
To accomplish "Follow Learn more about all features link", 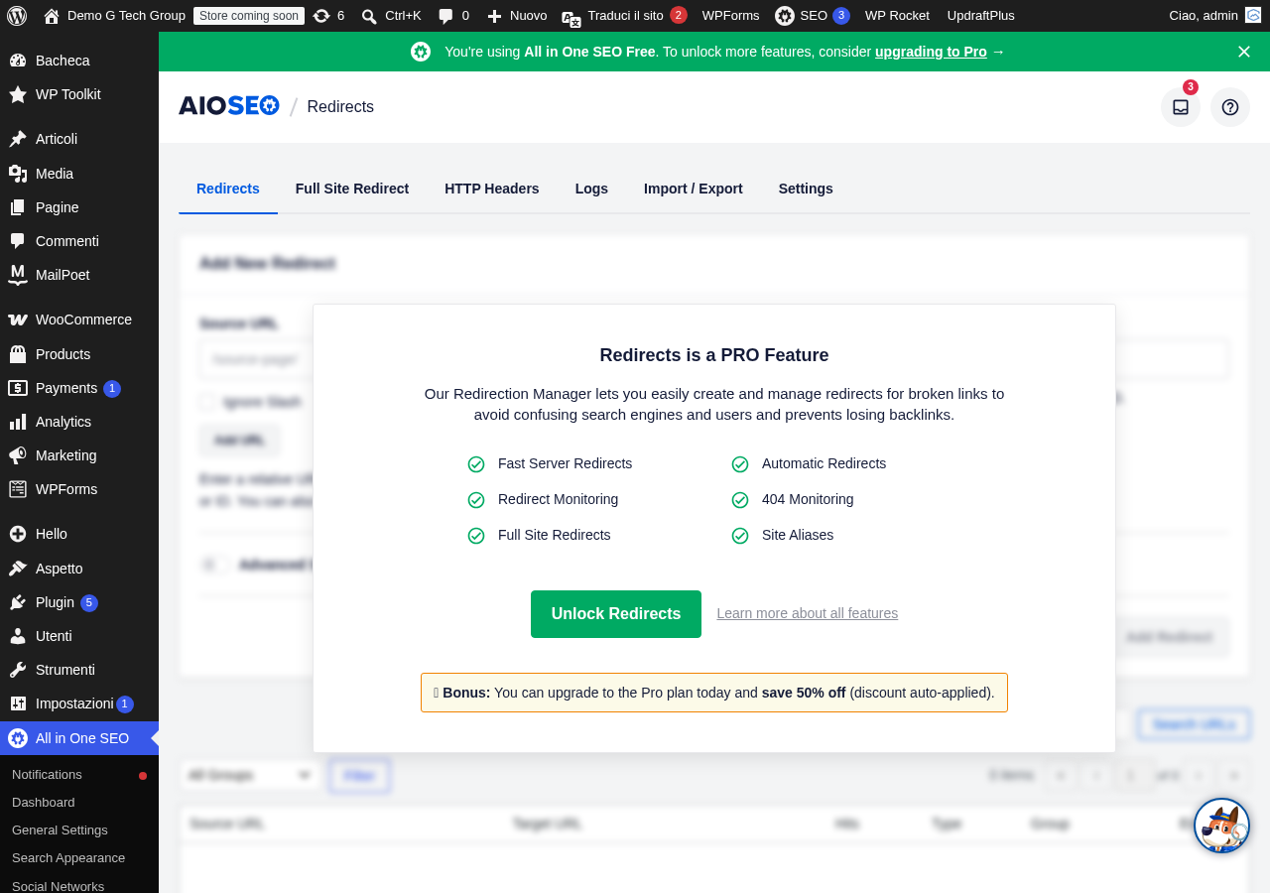I will [x=808, y=613].
